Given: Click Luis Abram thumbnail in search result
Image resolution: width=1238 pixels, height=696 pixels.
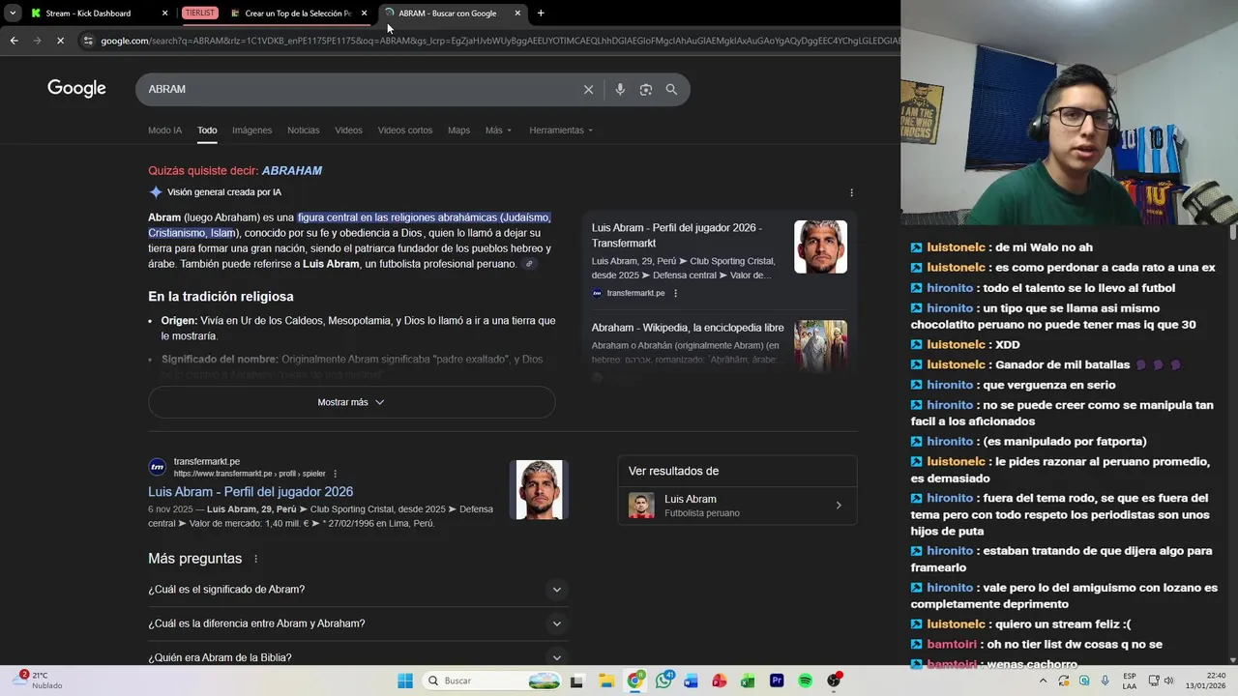Looking at the screenshot, I should [x=539, y=490].
